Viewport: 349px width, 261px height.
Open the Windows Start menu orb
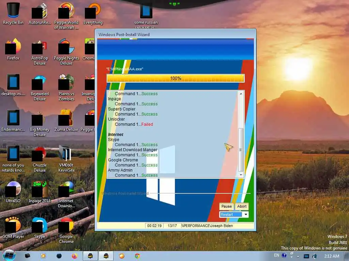9,256
